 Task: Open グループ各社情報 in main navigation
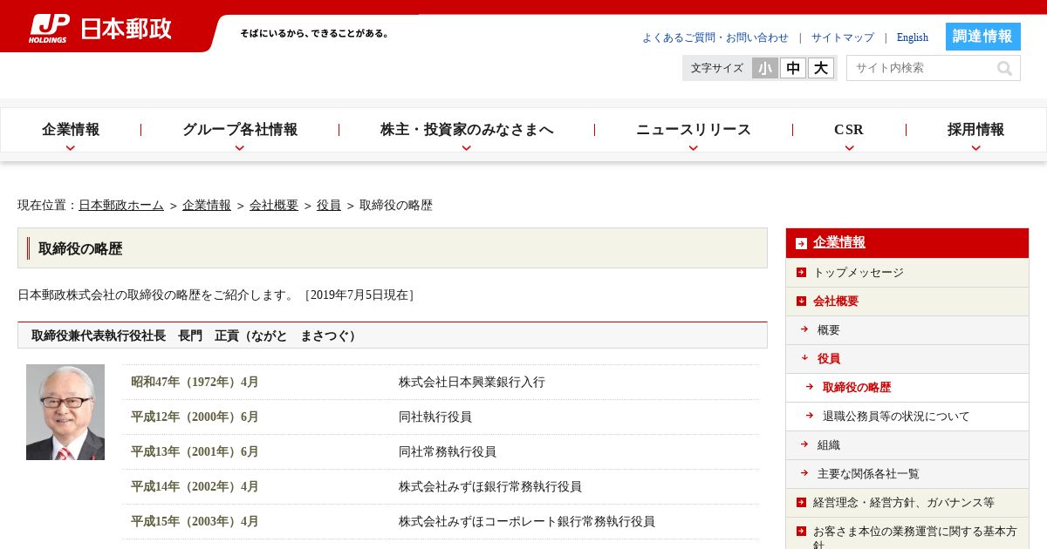point(240,130)
